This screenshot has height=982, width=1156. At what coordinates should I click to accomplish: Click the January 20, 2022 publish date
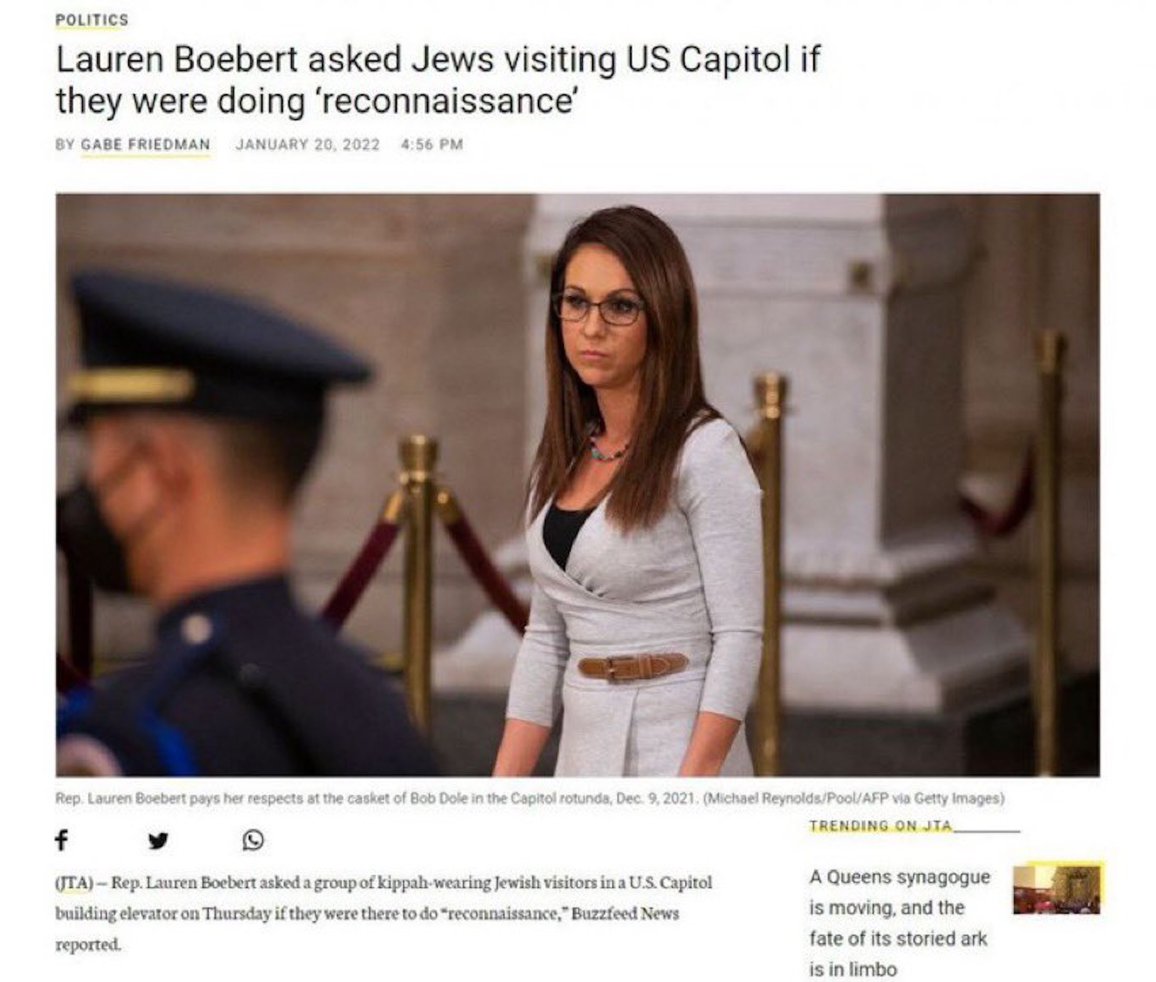pos(307,144)
